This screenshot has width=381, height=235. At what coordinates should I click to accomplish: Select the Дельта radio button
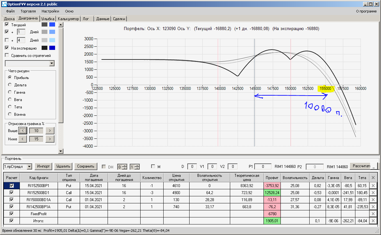tap(10, 85)
